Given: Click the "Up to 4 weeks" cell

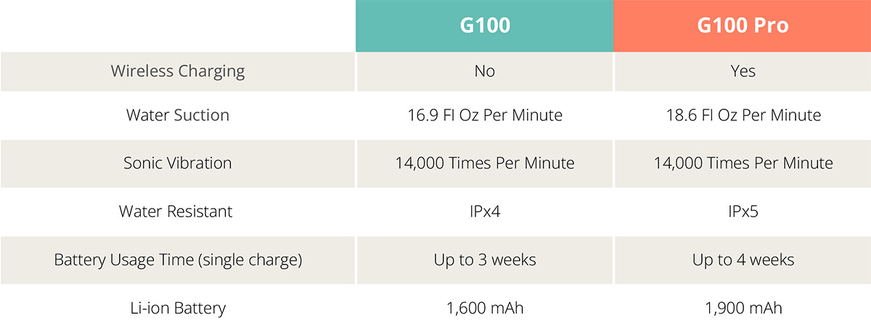Looking at the screenshot, I should point(743,259).
